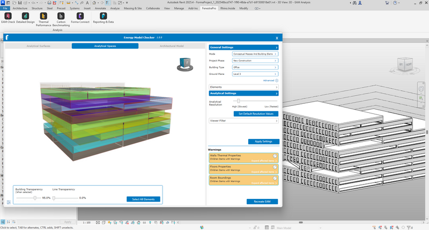
Task: Click the selection filter funnel icon in status bar
Action: coord(409,227)
